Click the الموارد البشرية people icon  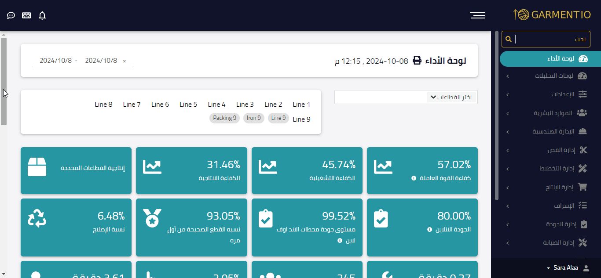[x=582, y=113]
